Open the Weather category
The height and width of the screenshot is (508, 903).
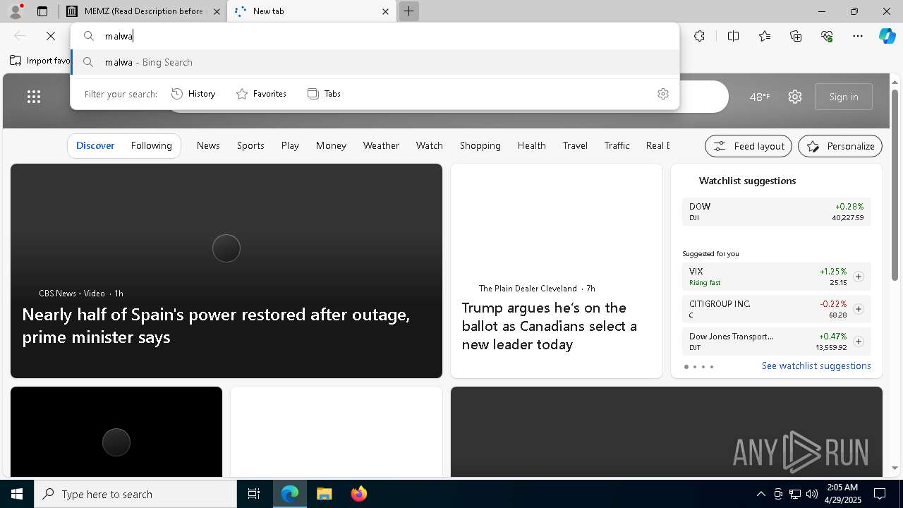(381, 145)
